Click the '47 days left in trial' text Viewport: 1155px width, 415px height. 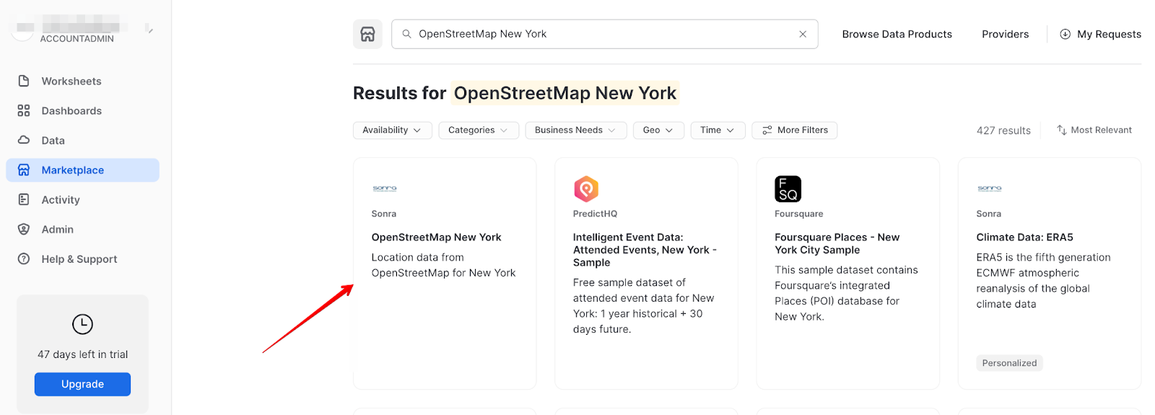[x=82, y=354]
